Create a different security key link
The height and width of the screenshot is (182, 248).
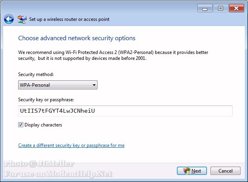coord(71,145)
